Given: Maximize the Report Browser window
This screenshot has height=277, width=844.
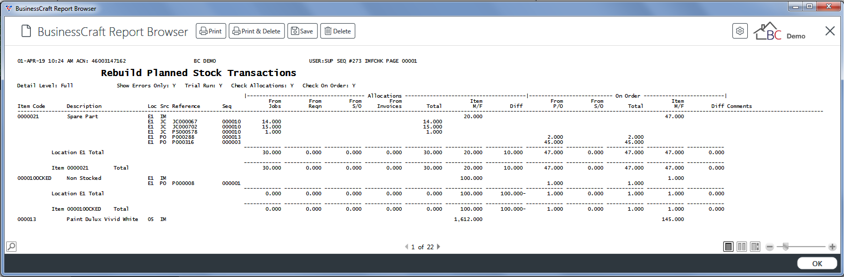Looking at the screenshot, I should [810, 7].
